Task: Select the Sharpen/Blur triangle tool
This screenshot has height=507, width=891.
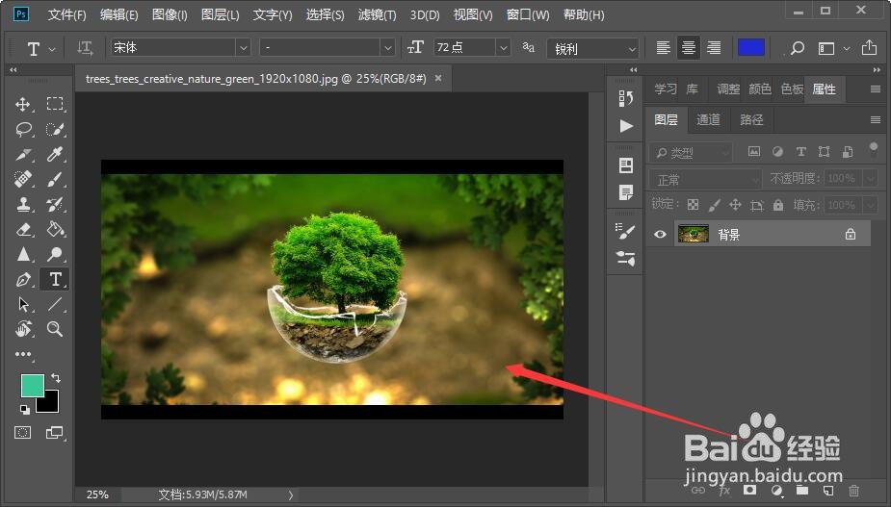Action: (23, 254)
